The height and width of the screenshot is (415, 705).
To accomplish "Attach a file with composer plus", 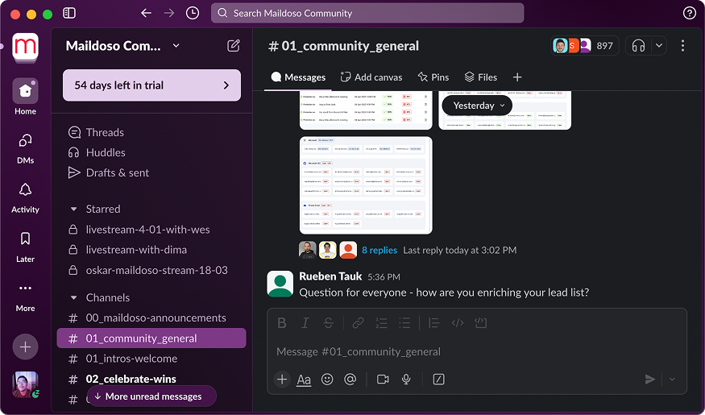I will [282, 380].
